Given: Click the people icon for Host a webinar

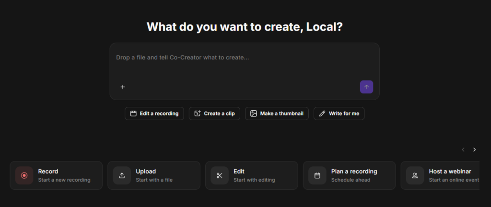Looking at the screenshot, I should coord(415,175).
